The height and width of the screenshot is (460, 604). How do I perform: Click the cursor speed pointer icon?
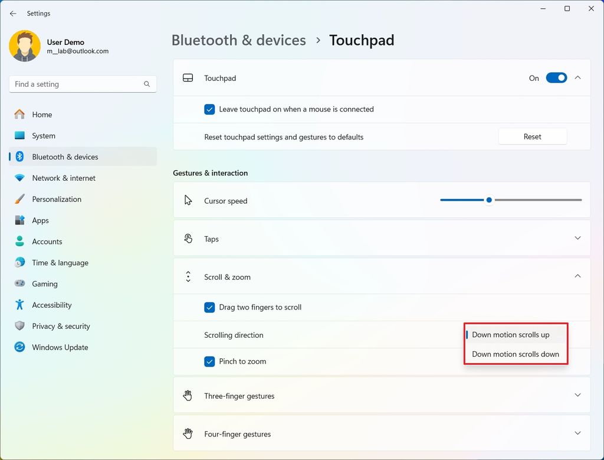188,200
